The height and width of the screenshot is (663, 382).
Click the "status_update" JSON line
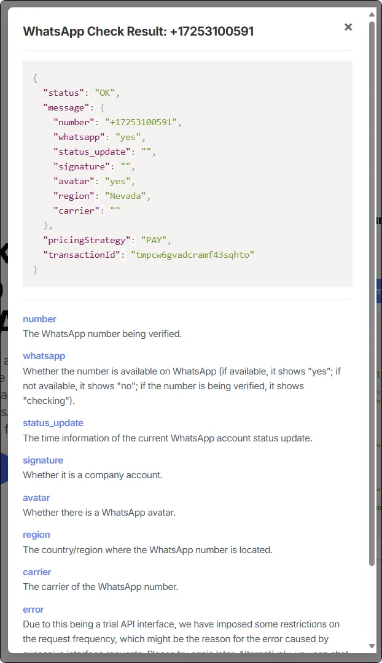click(104, 152)
